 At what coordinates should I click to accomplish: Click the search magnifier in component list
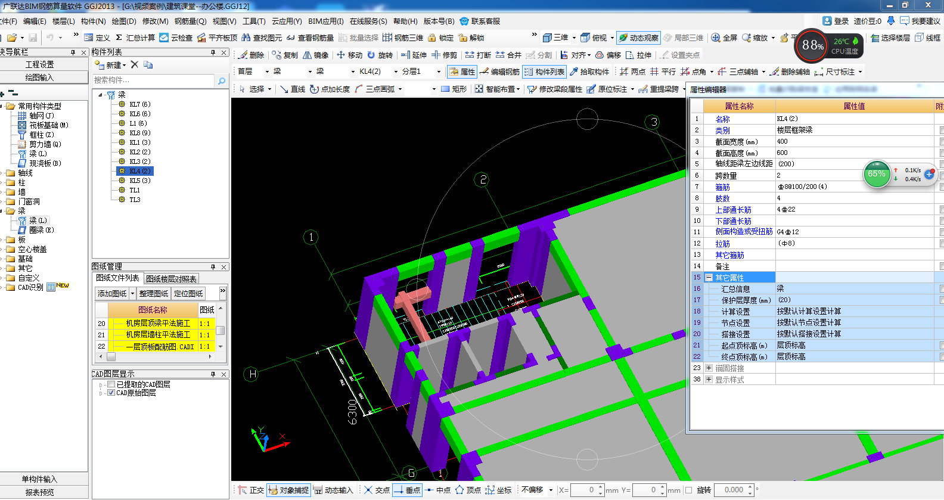coord(222,80)
